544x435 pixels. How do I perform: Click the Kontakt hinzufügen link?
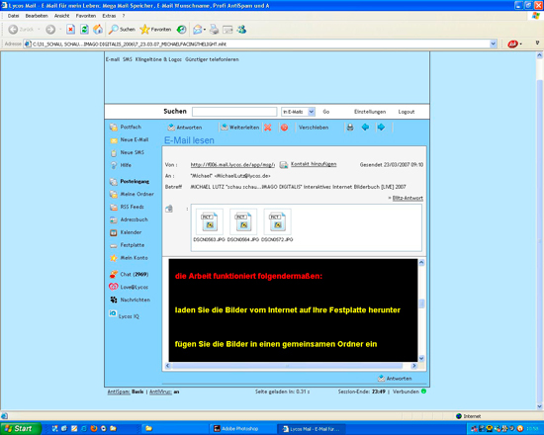pos(314,164)
